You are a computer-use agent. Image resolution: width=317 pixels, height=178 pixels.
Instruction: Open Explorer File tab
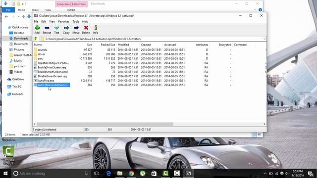pos(8,10)
